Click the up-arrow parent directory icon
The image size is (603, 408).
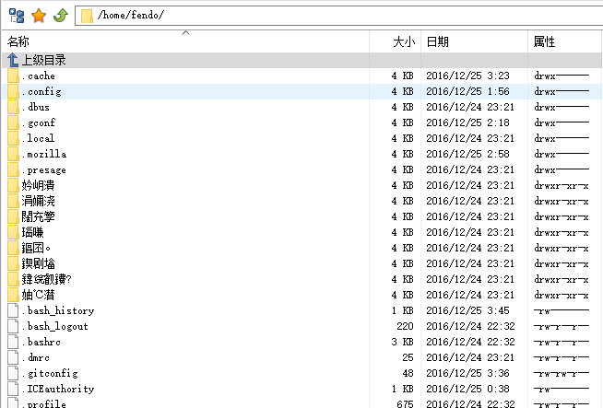point(13,60)
